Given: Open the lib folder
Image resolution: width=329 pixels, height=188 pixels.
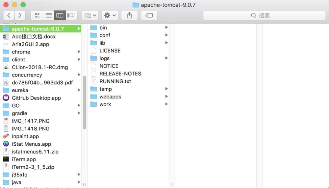Looking at the screenshot, I should coord(128,43).
